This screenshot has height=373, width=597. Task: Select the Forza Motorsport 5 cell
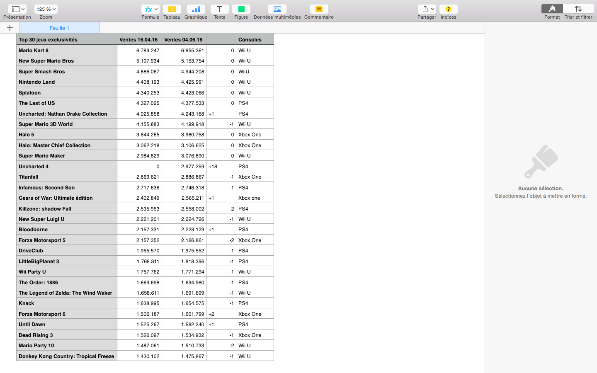[x=67, y=240]
